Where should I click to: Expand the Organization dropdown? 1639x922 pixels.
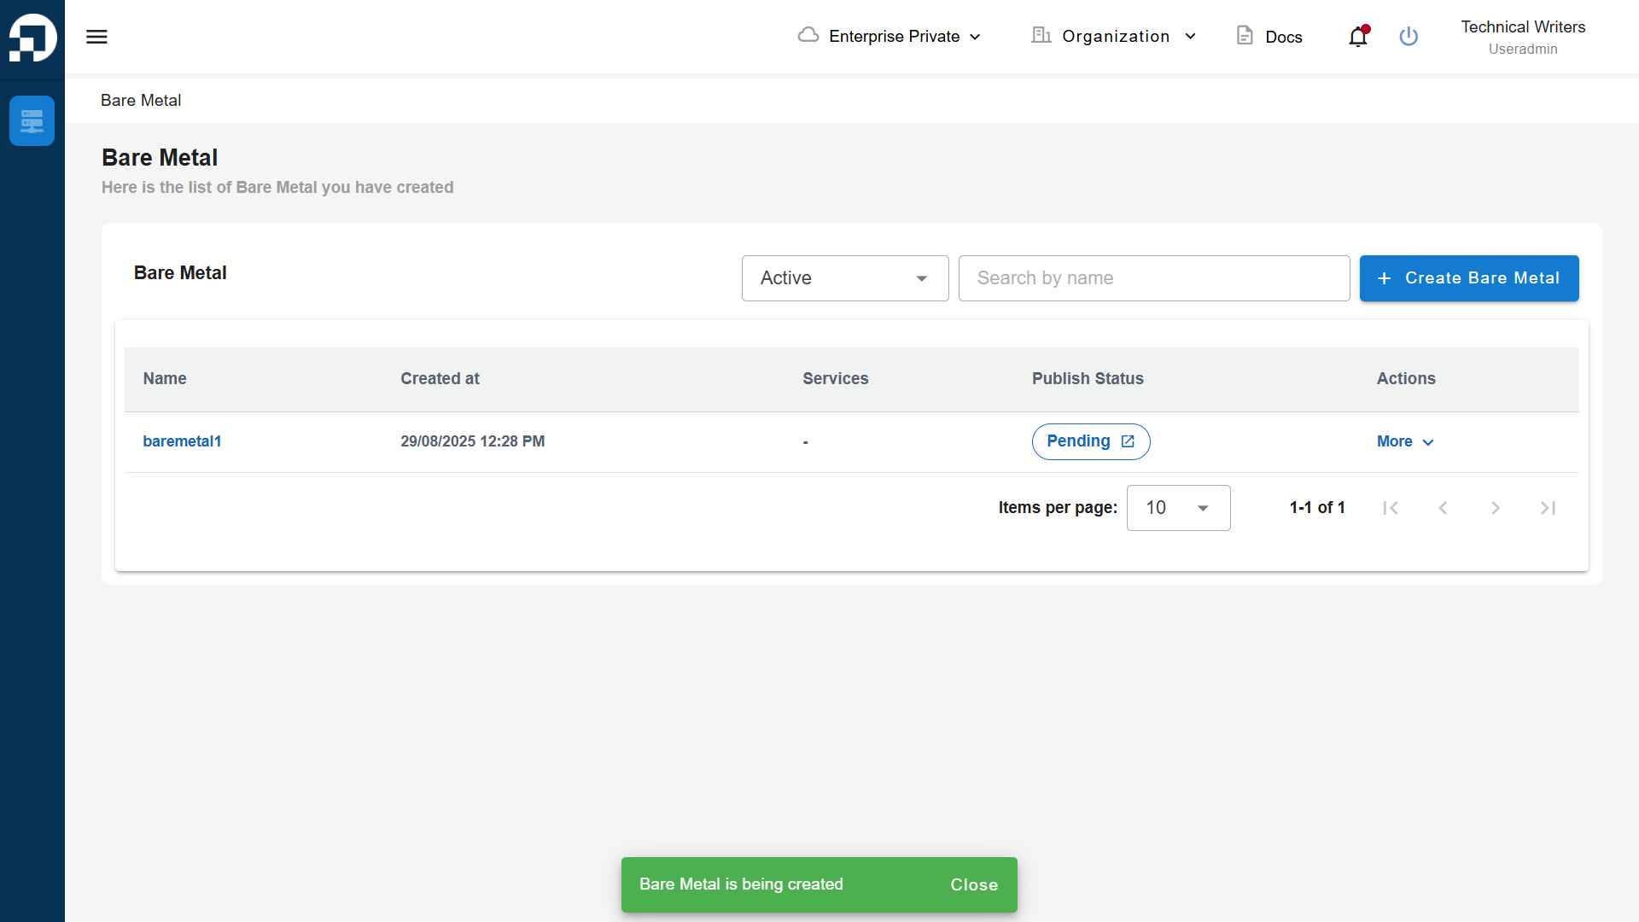click(1114, 36)
